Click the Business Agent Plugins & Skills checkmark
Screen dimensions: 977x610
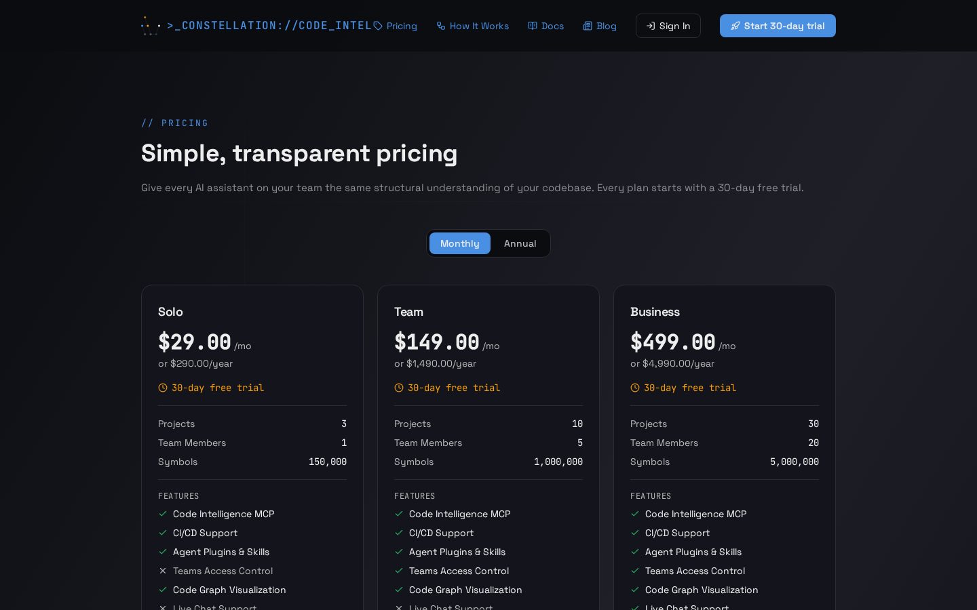635,552
